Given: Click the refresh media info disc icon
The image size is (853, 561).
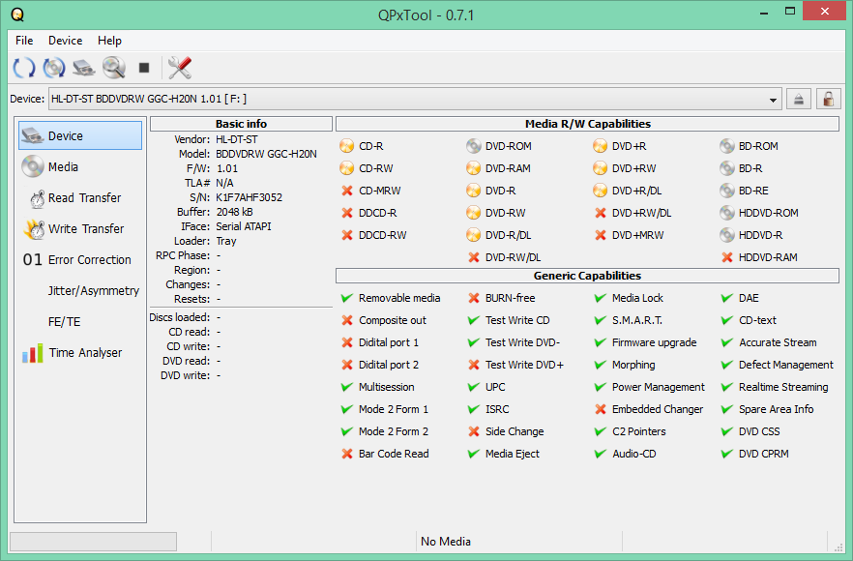Looking at the screenshot, I should 54,68.
